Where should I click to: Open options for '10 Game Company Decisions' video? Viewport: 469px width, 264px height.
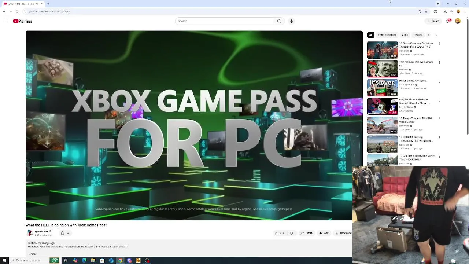[439, 44]
